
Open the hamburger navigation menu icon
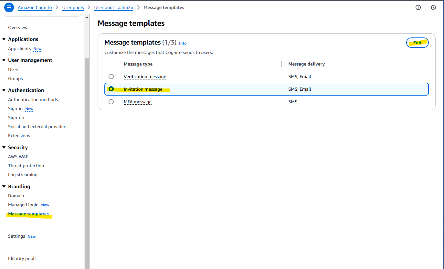coord(9,7)
